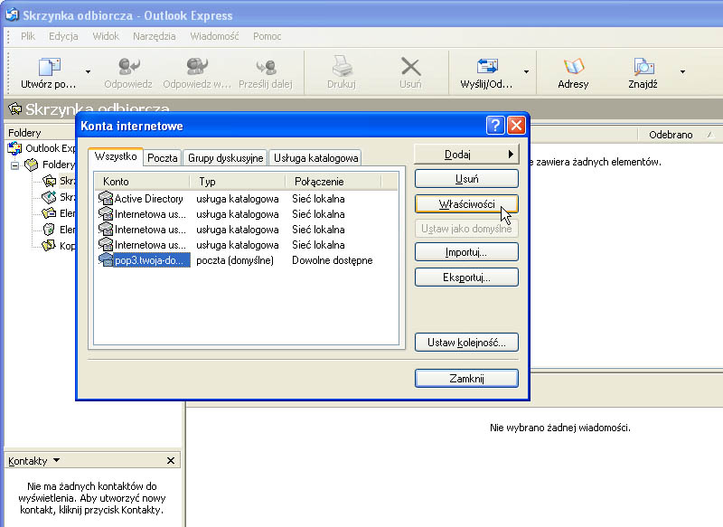723x527 pixels.
Task: Click the Foldery pane header label
Action: (25, 133)
